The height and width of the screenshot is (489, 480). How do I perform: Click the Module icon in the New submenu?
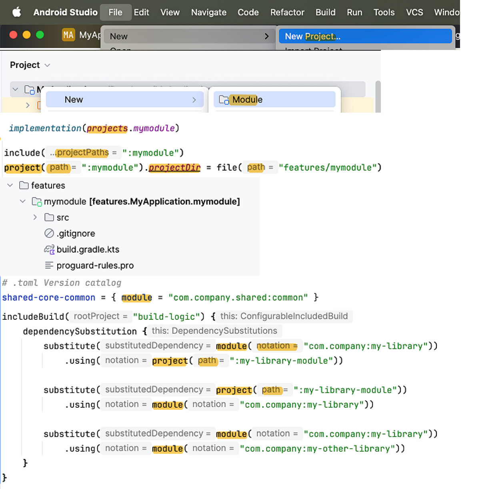tap(224, 100)
